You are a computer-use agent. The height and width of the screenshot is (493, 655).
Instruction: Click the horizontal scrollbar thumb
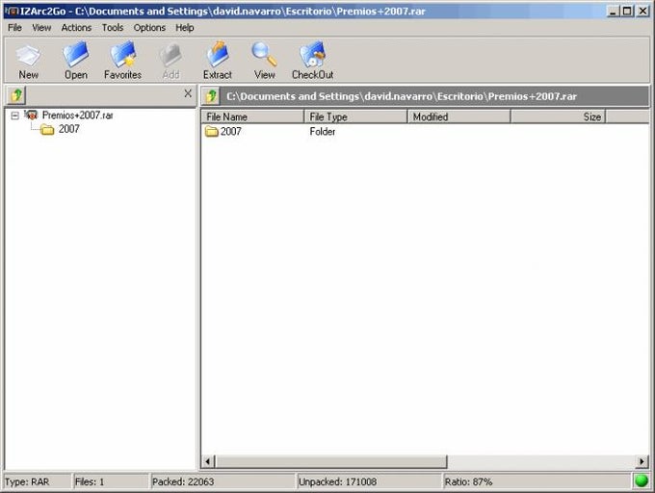click(x=330, y=461)
